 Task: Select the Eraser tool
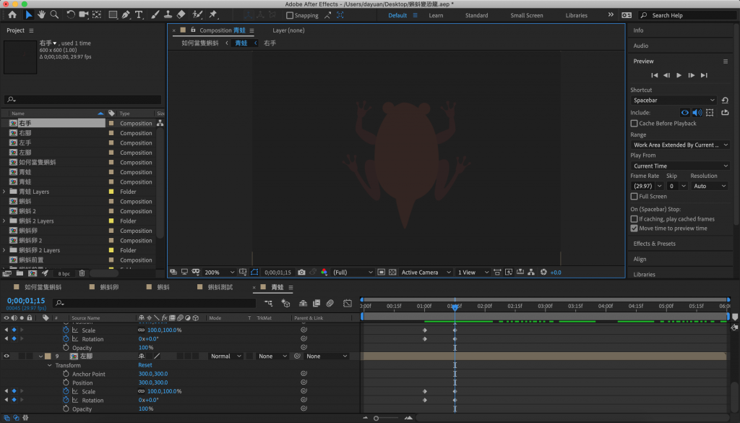click(181, 15)
